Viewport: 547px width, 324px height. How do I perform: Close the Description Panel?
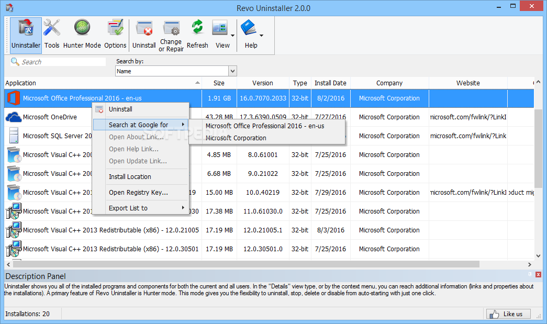[x=538, y=274]
